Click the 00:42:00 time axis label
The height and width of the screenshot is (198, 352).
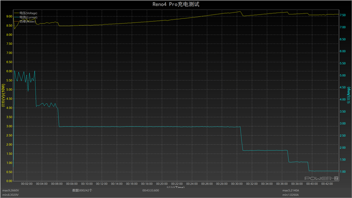pos(326,184)
